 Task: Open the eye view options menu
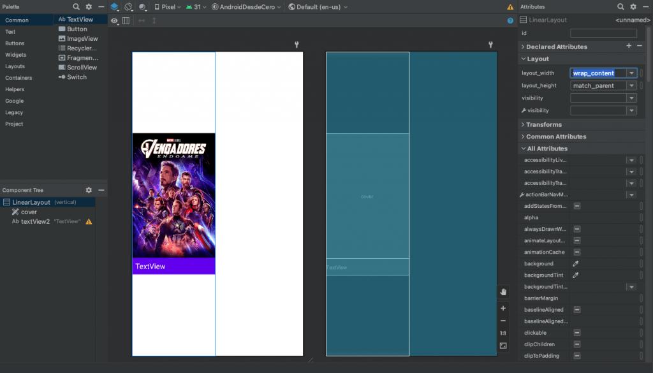click(x=115, y=21)
